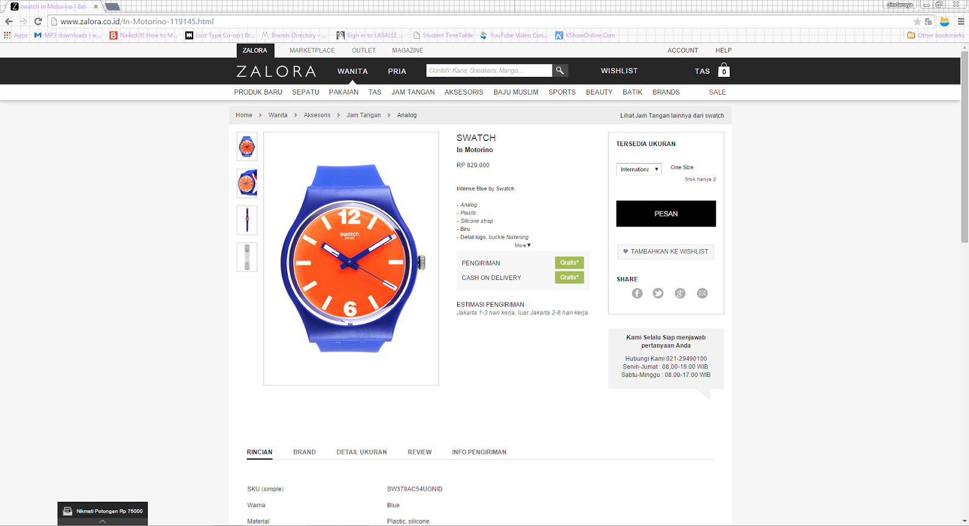Open SPORTS category
The image size is (969, 526).
(562, 92)
